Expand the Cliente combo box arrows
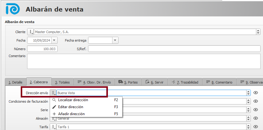 [258, 32]
